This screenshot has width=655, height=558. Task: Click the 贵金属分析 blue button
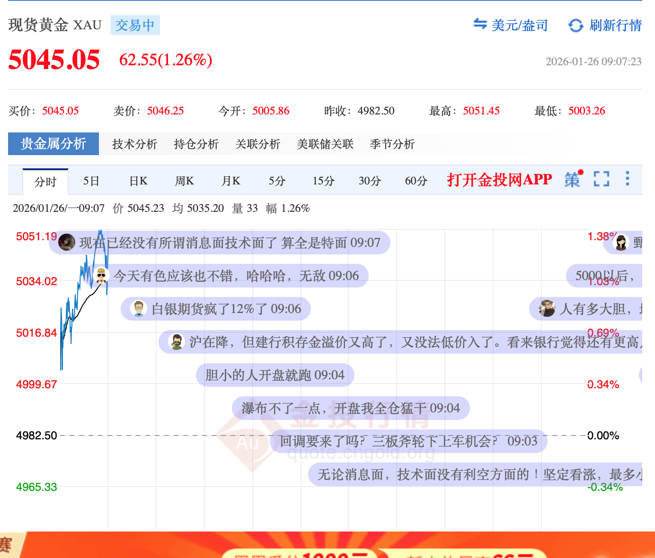coord(53,144)
